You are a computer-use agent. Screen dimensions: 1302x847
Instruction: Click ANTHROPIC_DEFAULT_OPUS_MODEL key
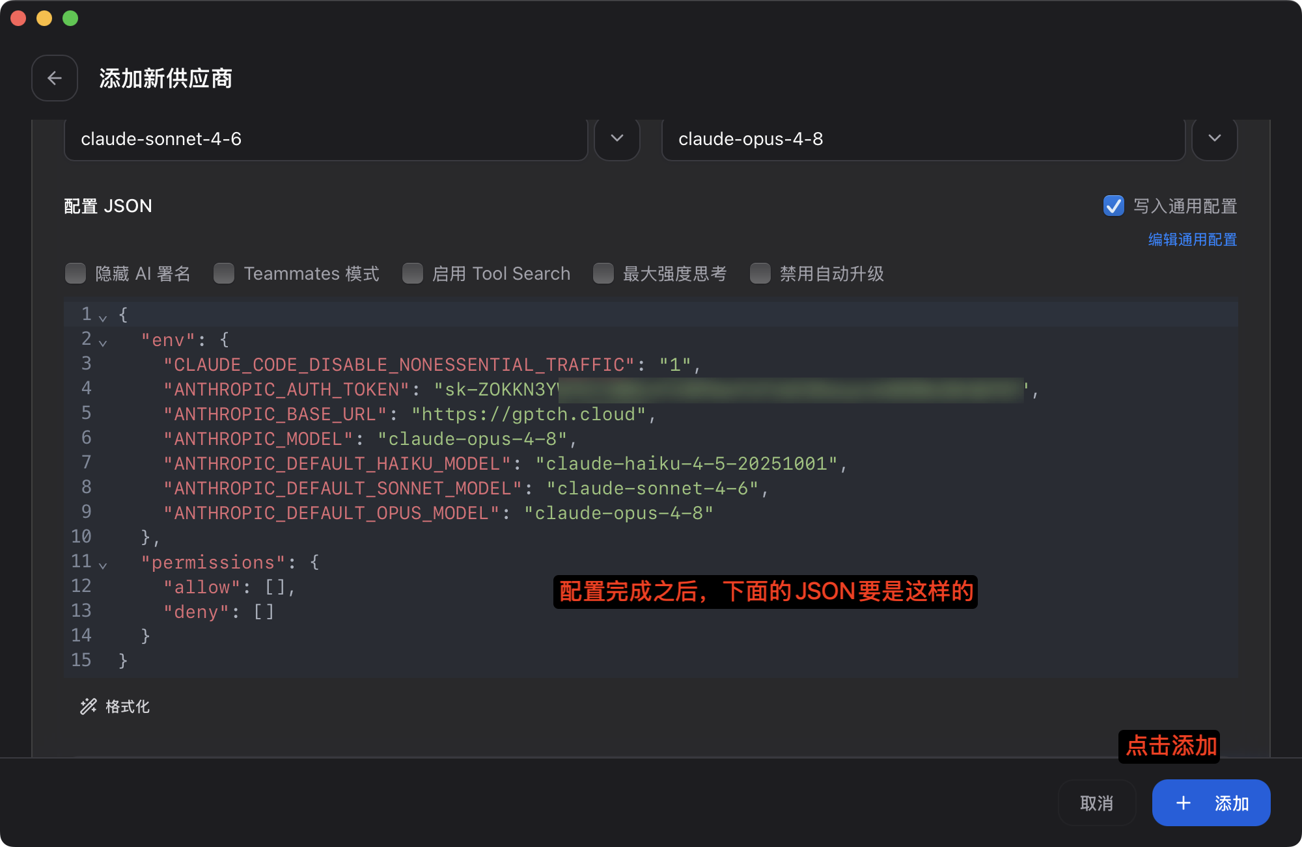click(331, 513)
